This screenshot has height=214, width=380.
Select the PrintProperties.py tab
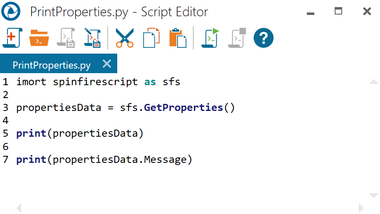click(52, 65)
